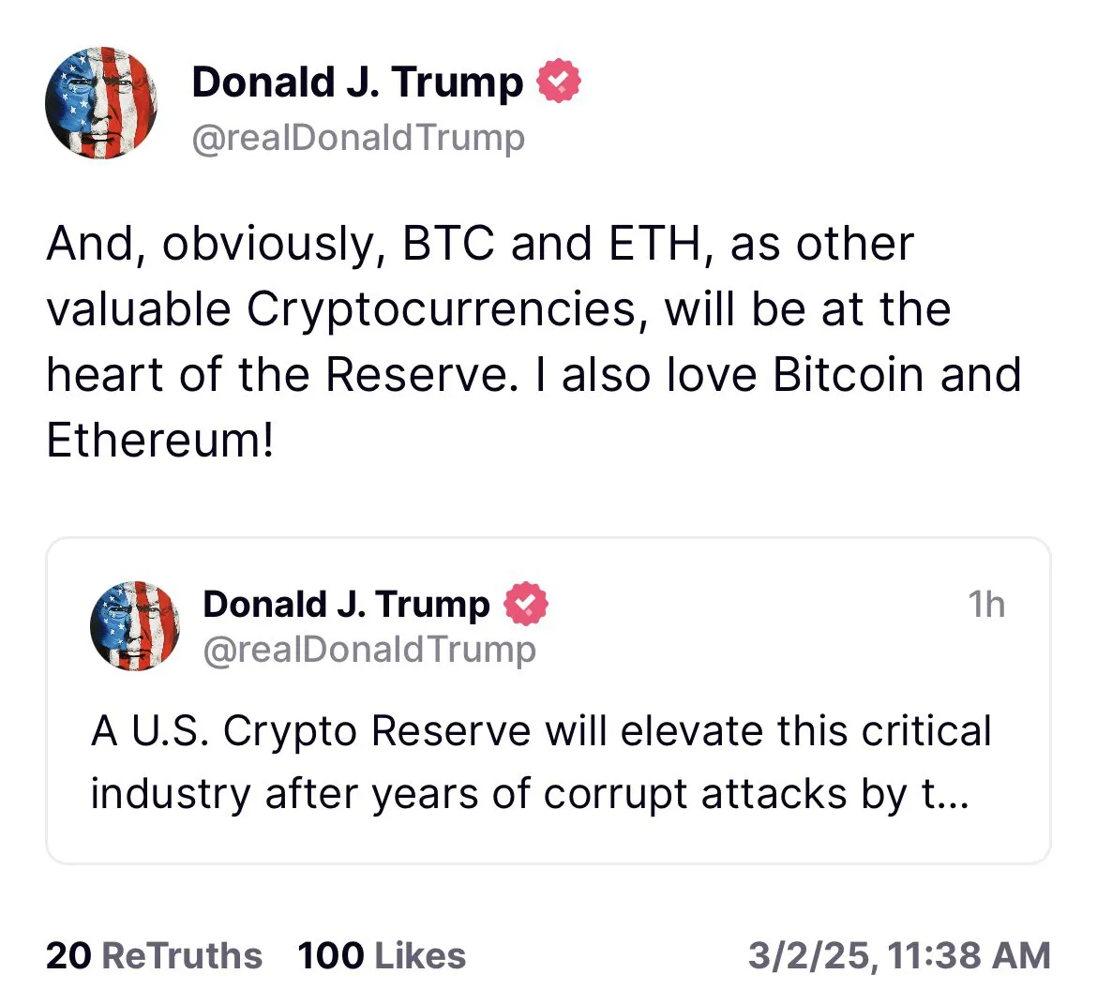
Task: Open the quoted post's small profile avatar
Action: (x=135, y=625)
